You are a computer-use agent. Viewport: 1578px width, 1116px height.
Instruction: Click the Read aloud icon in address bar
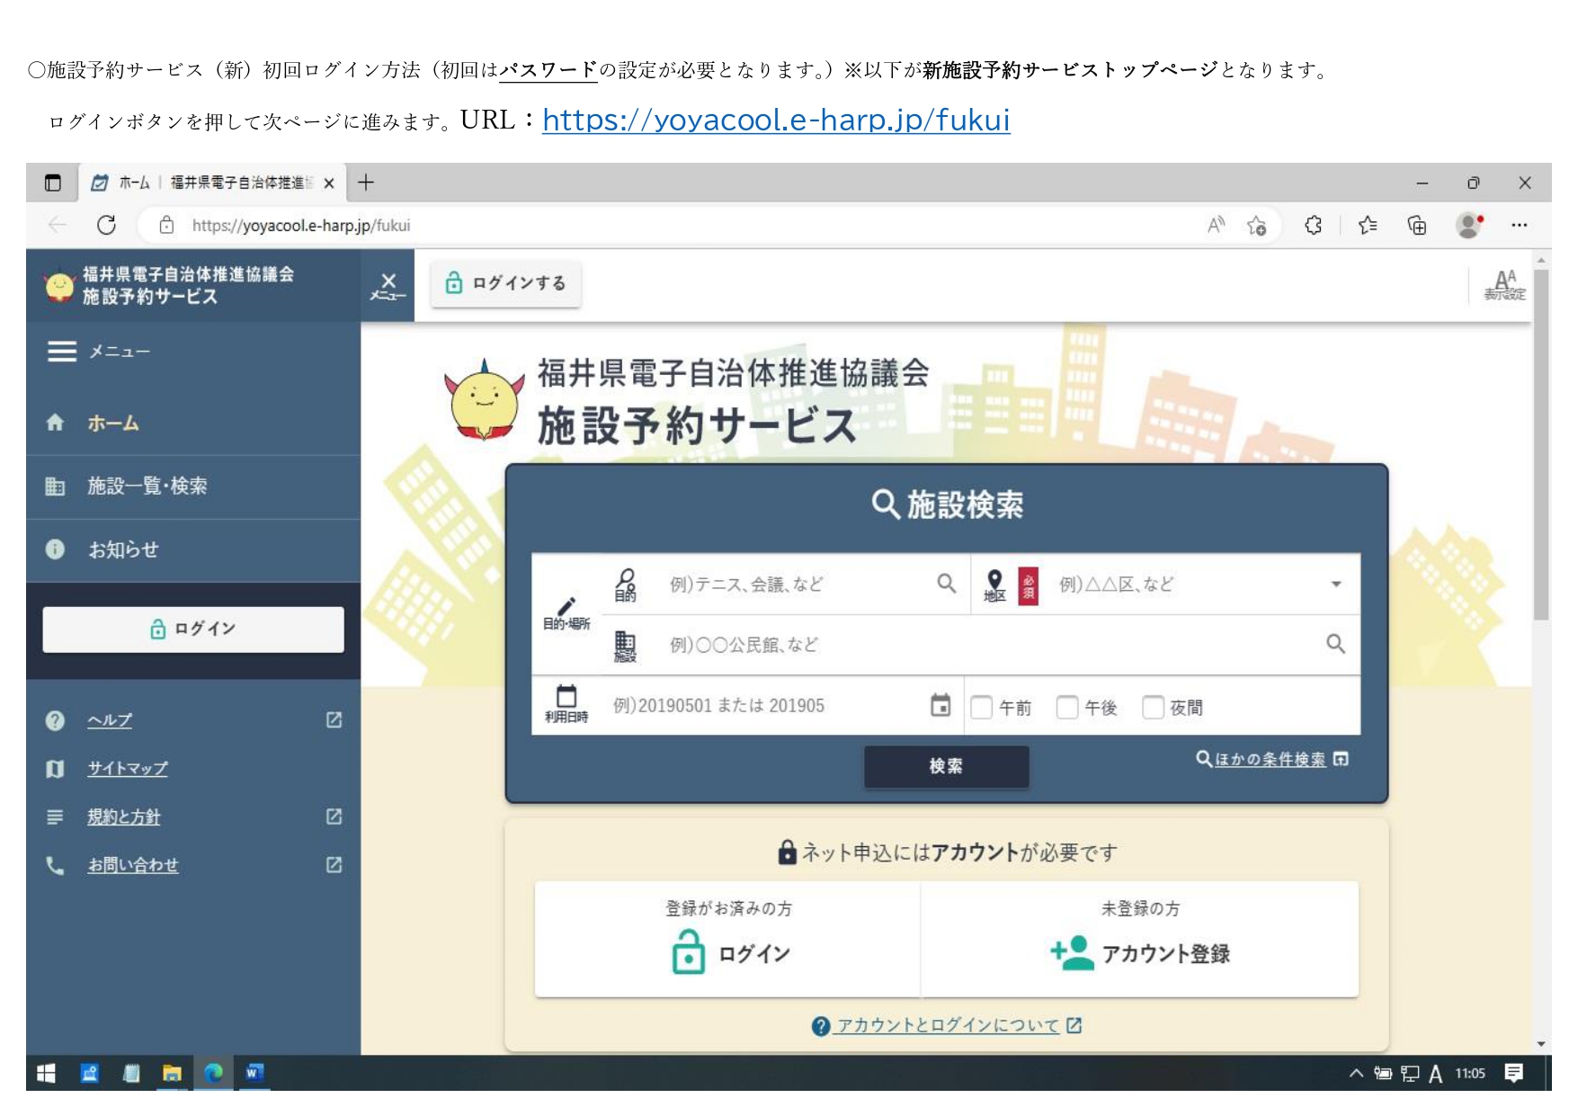tap(1216, 225)
